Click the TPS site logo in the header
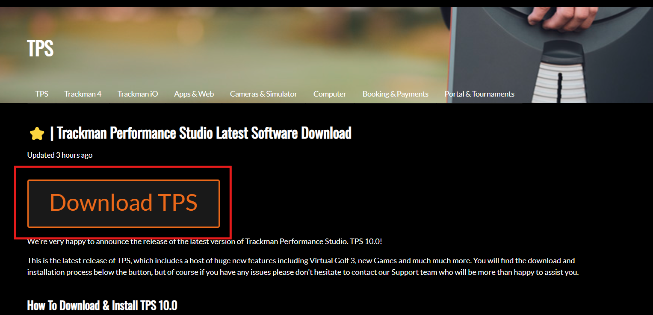The width and height of the screenshot is (653, 315). (x=40, y=48)
